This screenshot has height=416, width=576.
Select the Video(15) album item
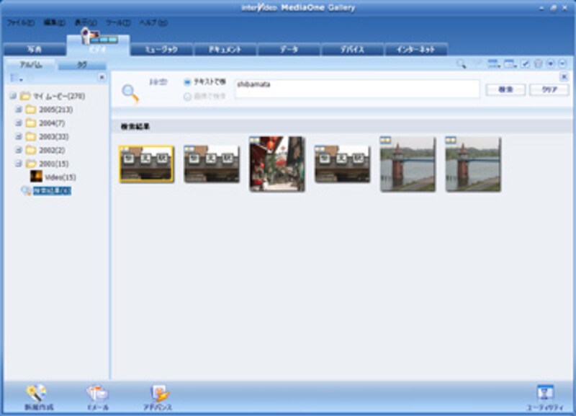tap(60, 177)
